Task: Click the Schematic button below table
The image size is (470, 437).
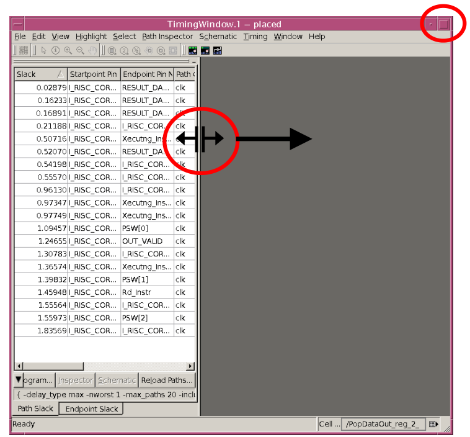Action: [117, 381]
